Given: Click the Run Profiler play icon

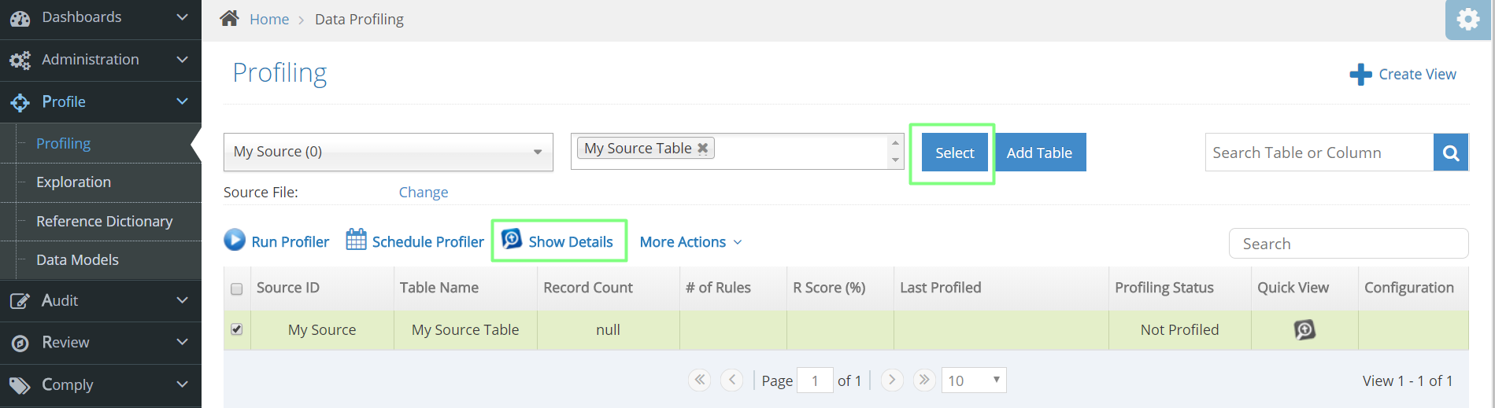Looking at the screenshot, I should [235, 240].
